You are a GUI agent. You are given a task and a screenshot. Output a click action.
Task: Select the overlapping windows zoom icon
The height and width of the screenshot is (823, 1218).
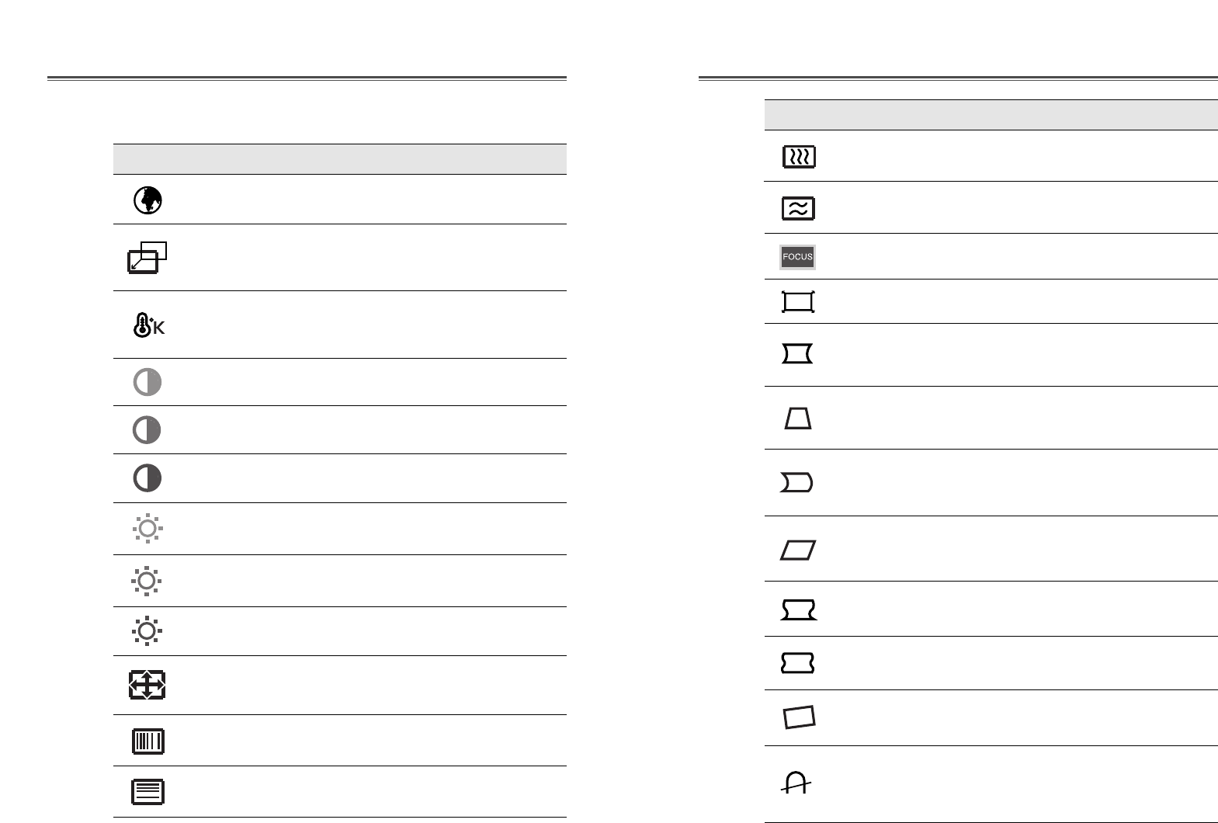click(x=147, y=258)
